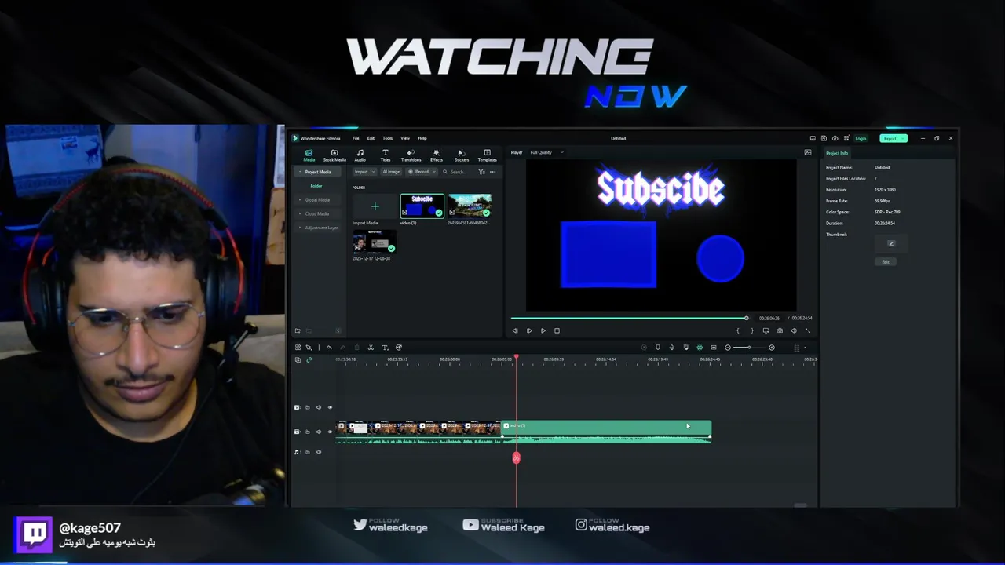The height and width of the screenshot is (565, 1005).
Task: Open the Tools menu
Action: pos(387,138)
